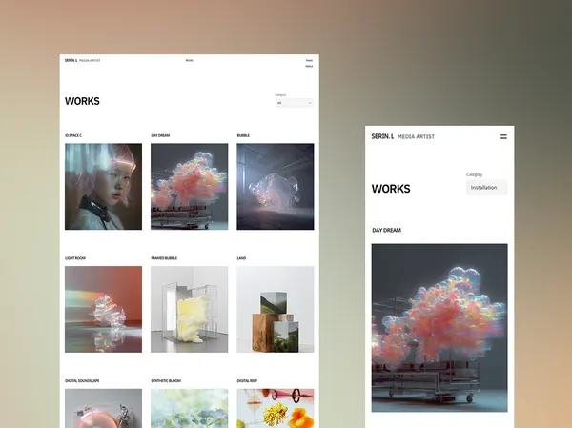Viewport: 572px width, 428px height.
Task: Click the SERIN. L logo in the mobile header
Action: point(382,136)
